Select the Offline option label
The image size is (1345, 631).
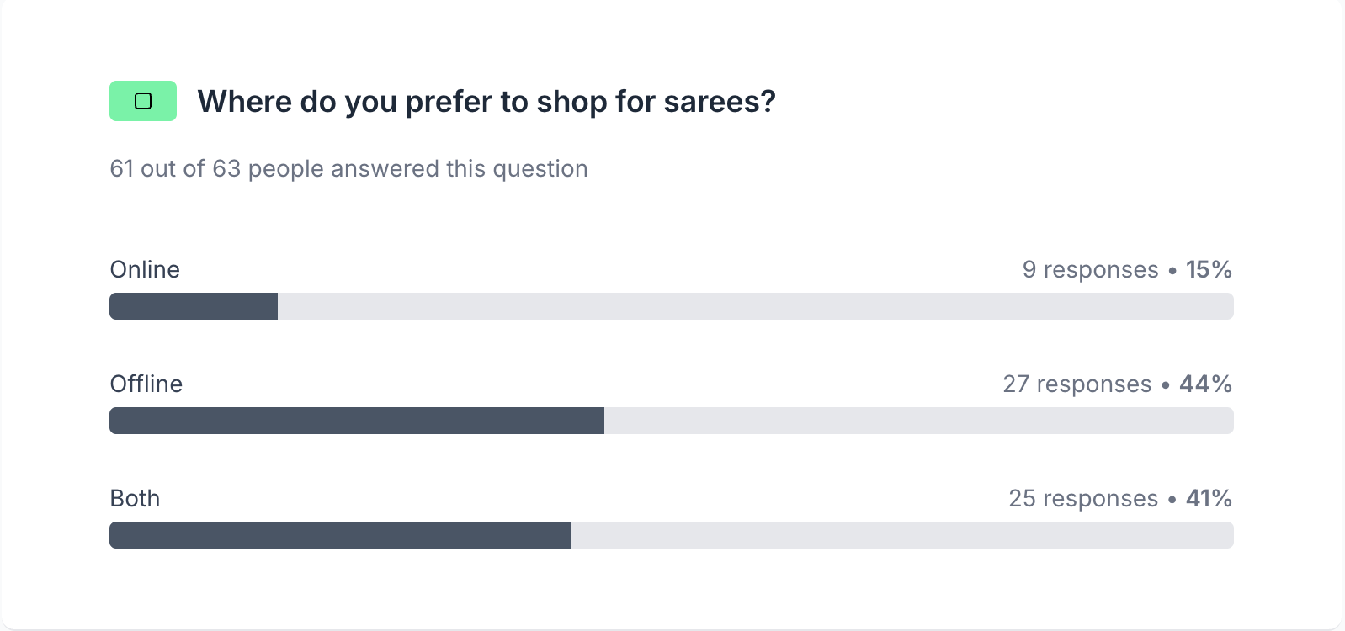146,384
